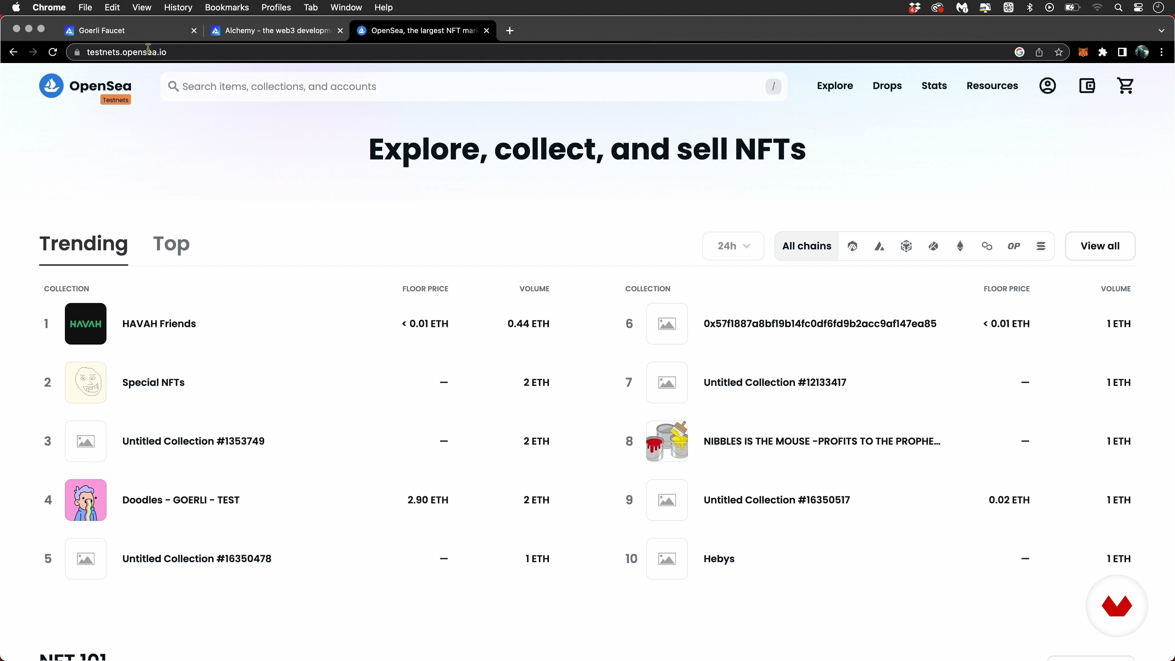Image resolution: width=1175 pixels, height=661 pixels.
Task: Bookmark this page with star icon
Action: 1059,52
